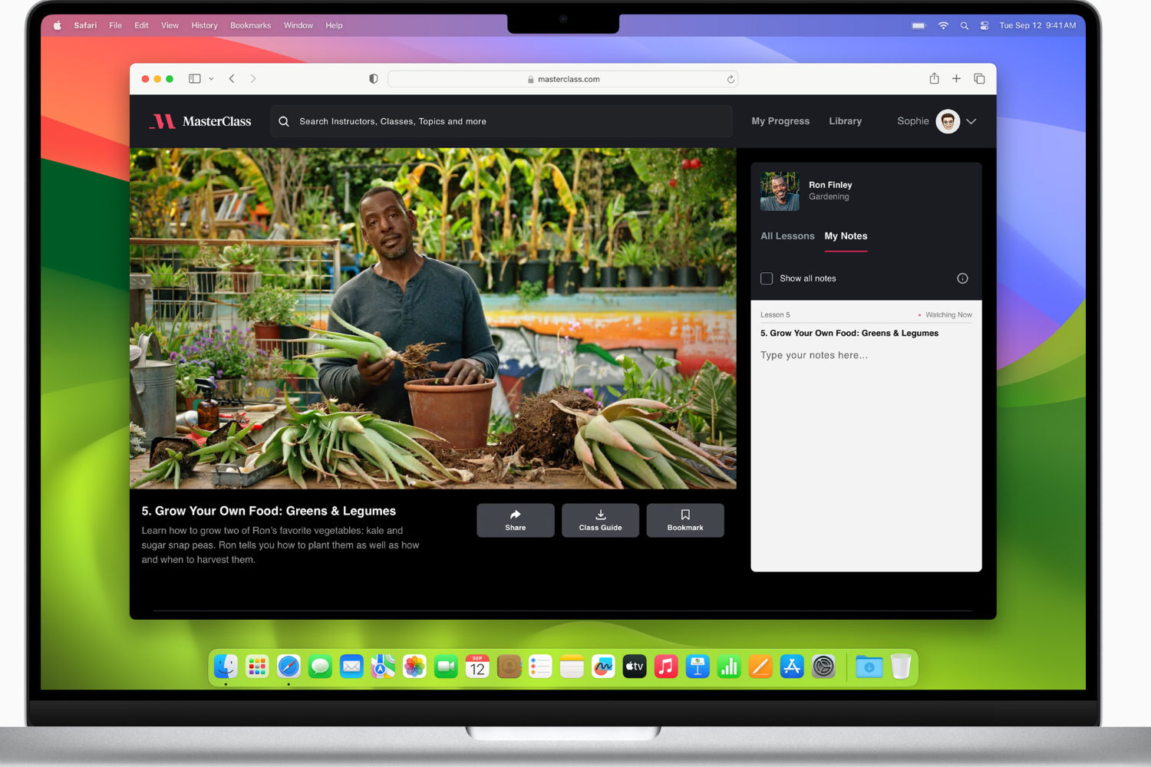Go to My Progress
Image resolution: width=1151 pixels, height=767 pixels.
point(780,121)
